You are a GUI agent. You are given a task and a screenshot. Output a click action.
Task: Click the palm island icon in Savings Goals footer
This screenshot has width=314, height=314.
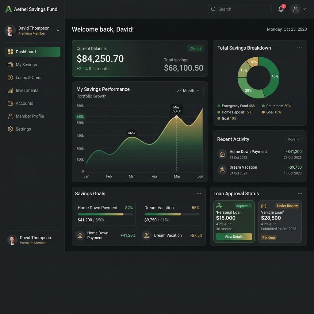coord(147,235)
